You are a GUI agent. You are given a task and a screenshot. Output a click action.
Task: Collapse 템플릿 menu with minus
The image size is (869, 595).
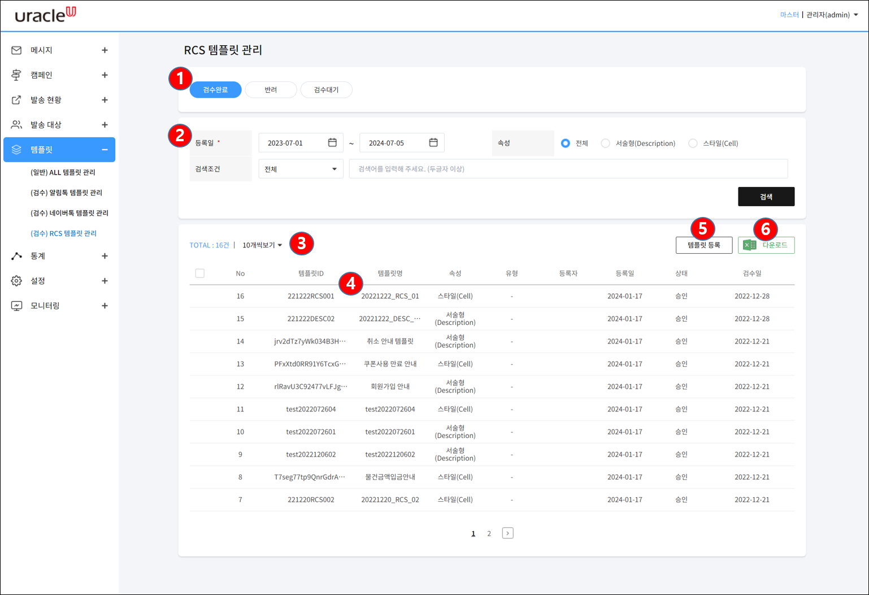click(x=105, y=150)
